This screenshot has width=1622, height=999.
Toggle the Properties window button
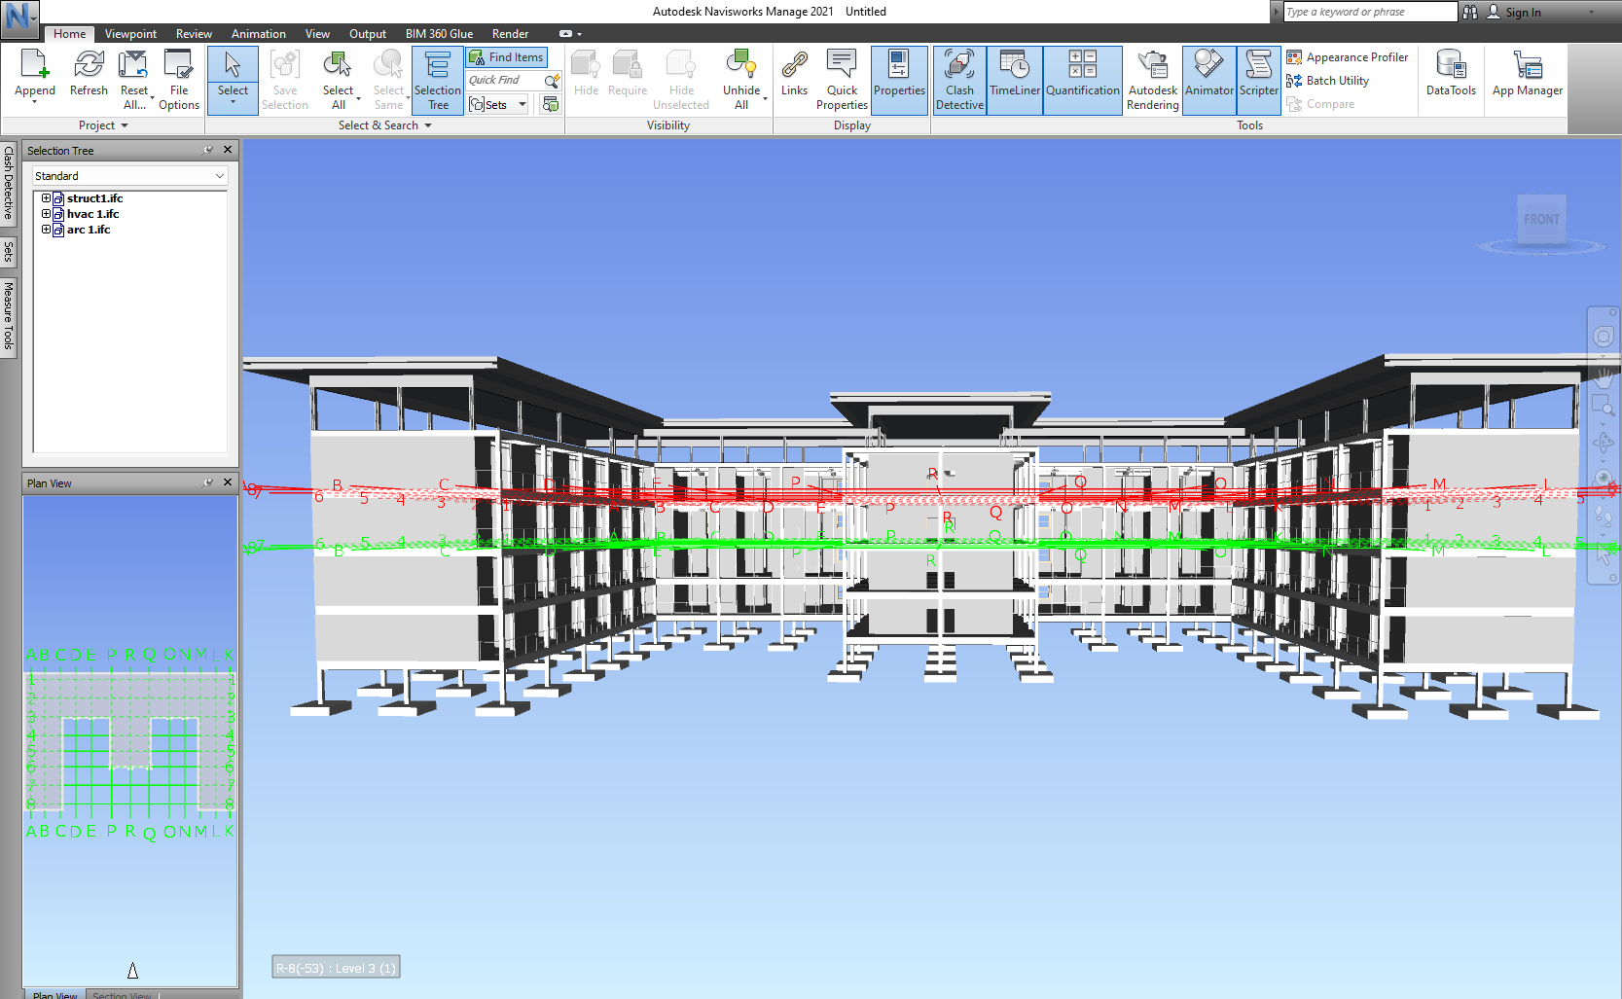898,80
